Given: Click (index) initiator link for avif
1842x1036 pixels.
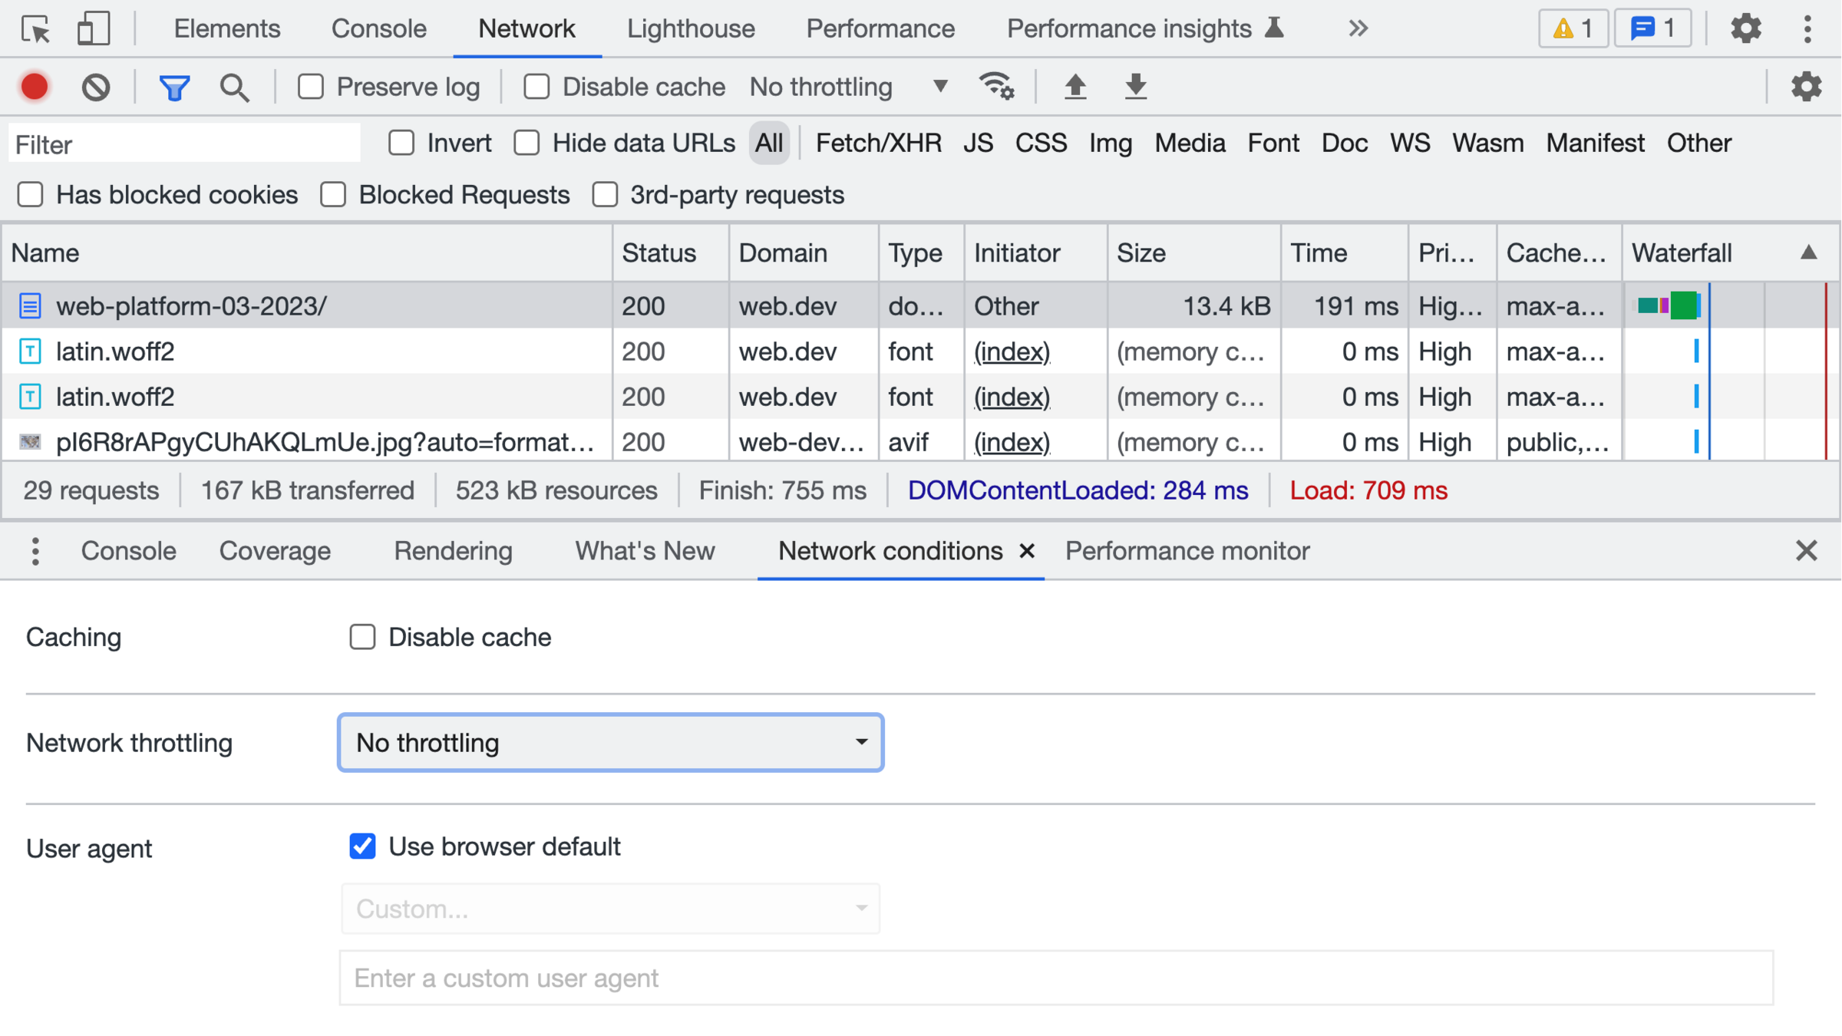Looking at the screenshot, I should click(x=1012, y=442).
